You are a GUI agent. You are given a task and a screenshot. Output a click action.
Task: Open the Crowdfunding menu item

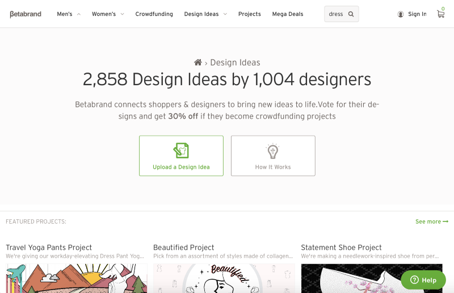pyautogui.click(x=154, y=14)
